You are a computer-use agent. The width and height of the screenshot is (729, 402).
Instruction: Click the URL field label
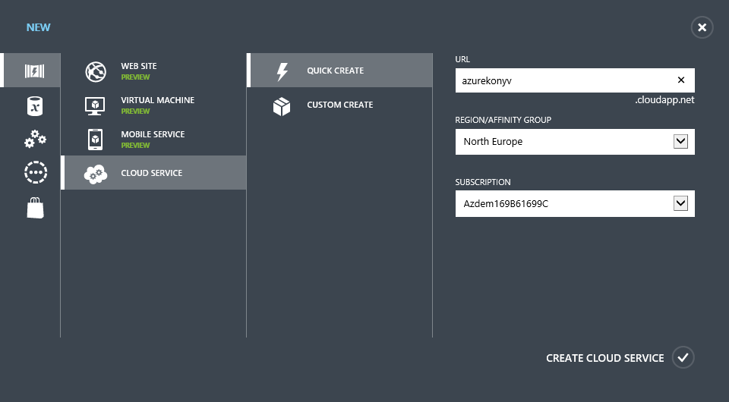[x=462, y=59]
